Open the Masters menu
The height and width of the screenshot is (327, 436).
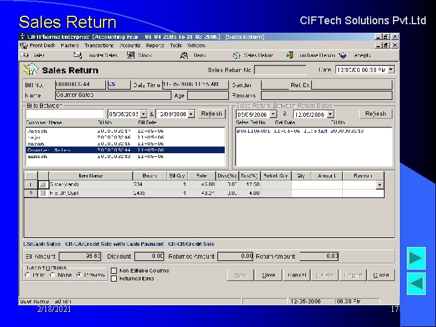click(x=70, y=45)
